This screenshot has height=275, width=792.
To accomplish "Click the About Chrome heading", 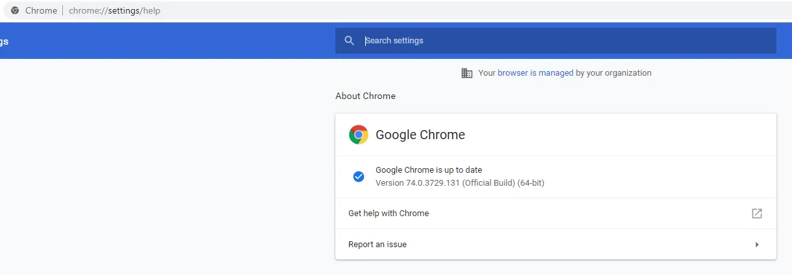I will point(365,96).
